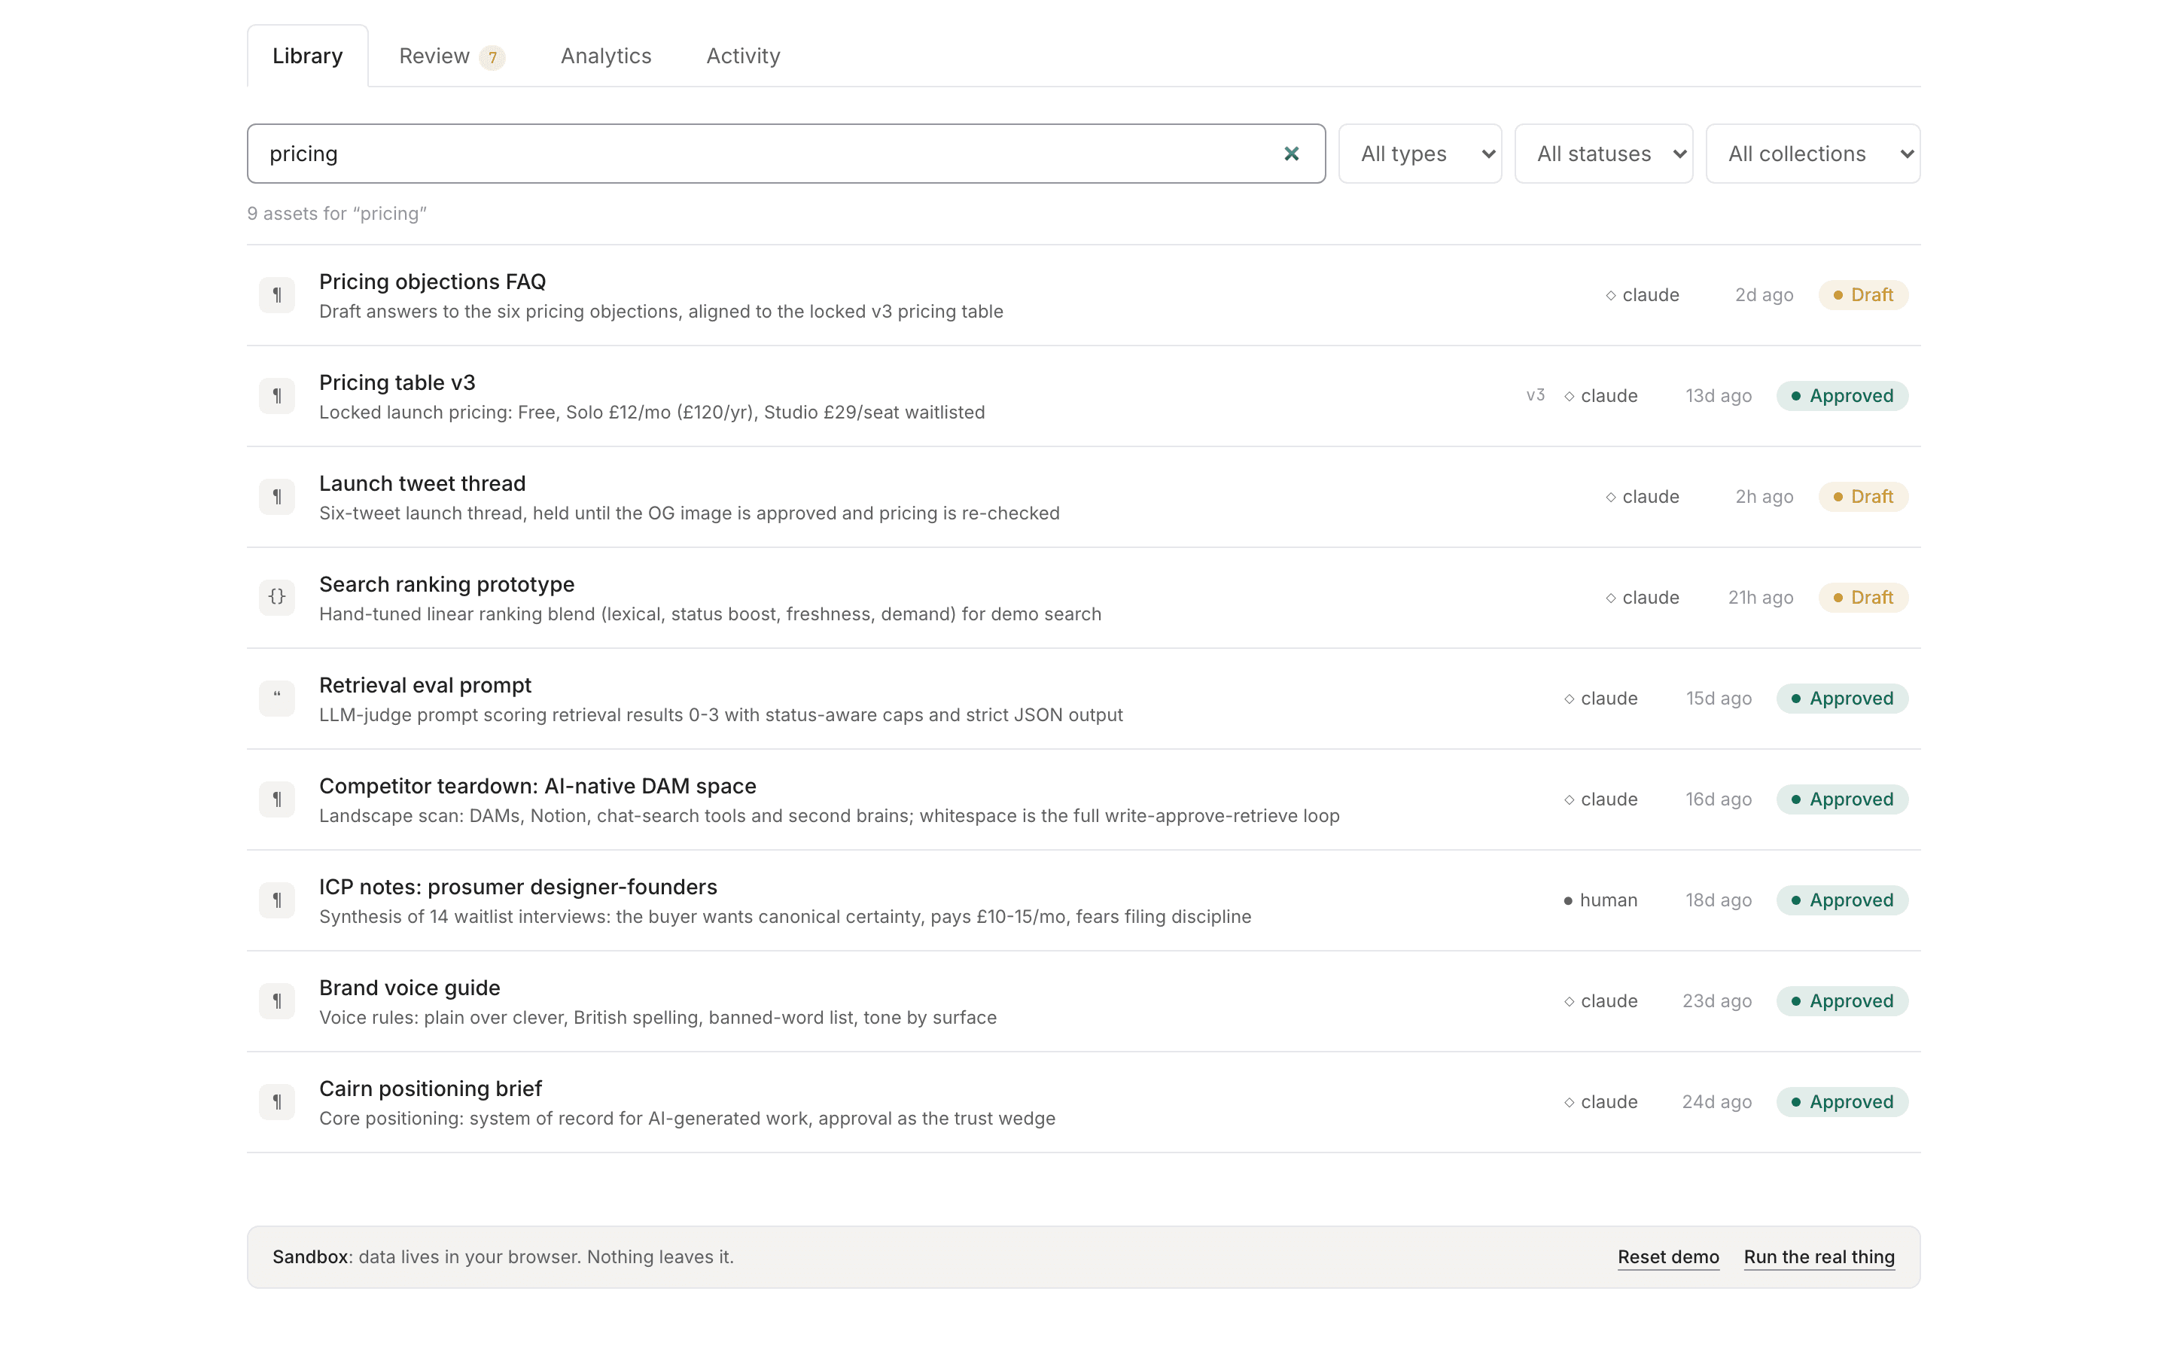This screenshot has width=2168, height=1355.
Task: Click the 7 count badge on Review tab
Action: pos(492,57)
